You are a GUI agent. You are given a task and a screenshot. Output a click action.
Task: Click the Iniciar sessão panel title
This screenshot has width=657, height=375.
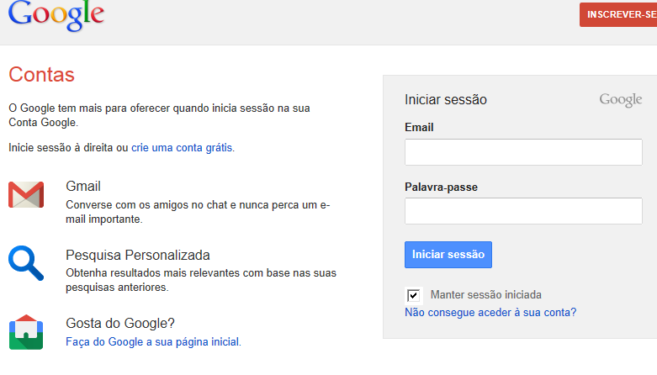click(446, 100)
